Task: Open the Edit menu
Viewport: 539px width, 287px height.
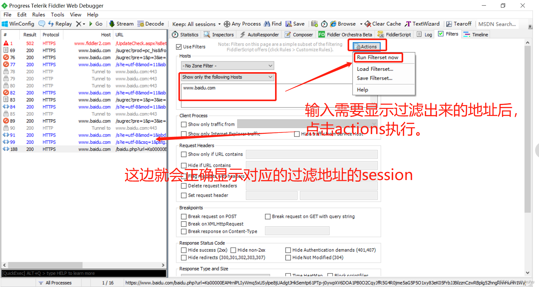Action: (x=22, y=14)
